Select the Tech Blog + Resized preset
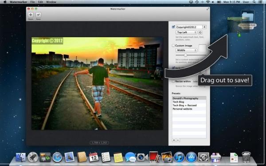Screen dimensions: 266x166 click(189, 105)
